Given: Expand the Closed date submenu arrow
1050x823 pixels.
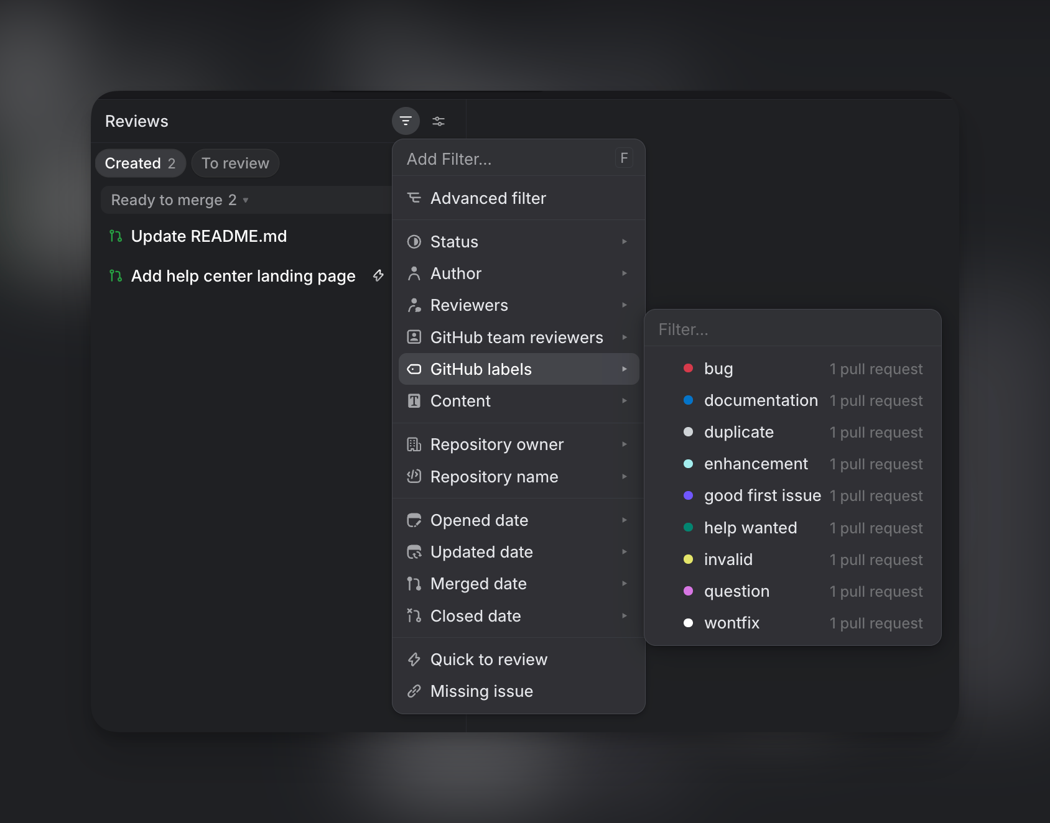Looking at the screenshot, I should (625, 615).
